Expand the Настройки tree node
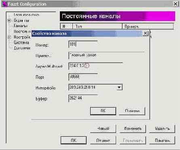 (x=9, y=37)
